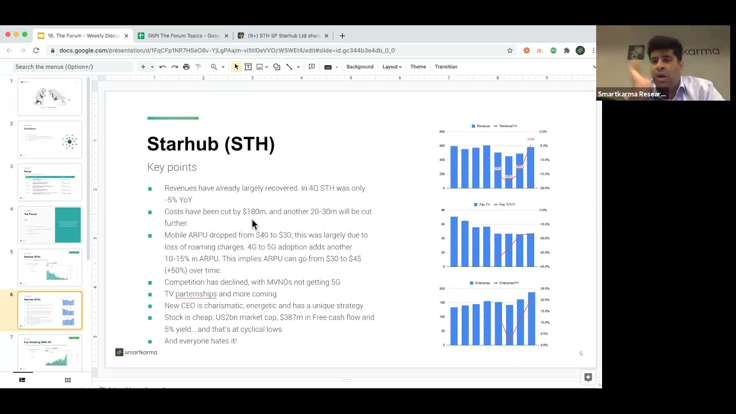Click the Background button
The width and height of the screenshot is (736, 414).
360,67
